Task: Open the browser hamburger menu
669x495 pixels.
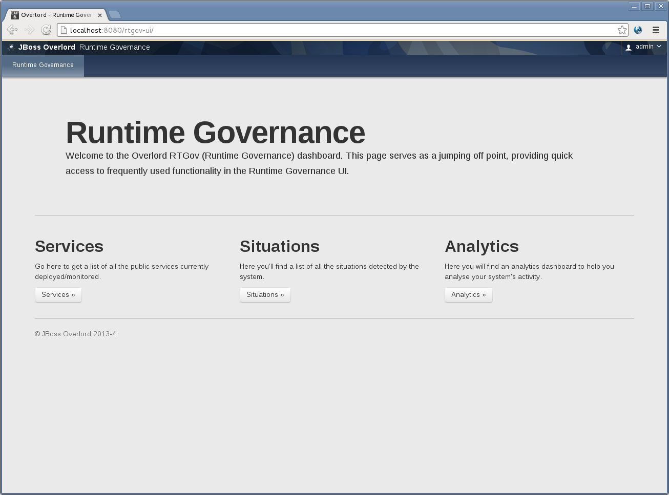Action: (656, 30)
